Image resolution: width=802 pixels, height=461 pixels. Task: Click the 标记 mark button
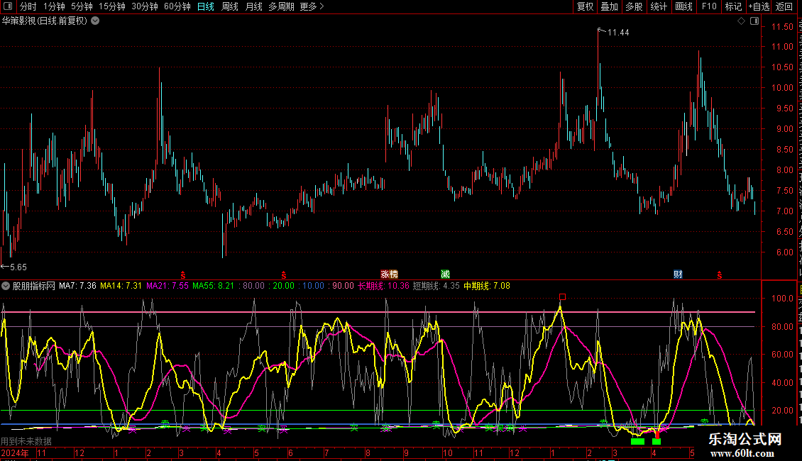point(733,6)
